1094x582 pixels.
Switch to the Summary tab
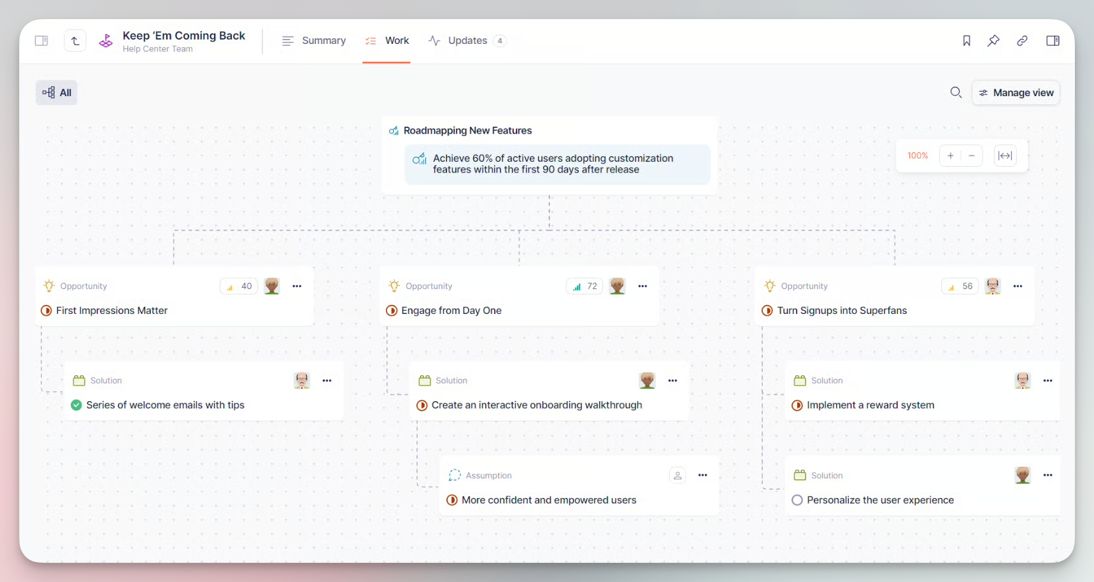click(x=314, y=41)
